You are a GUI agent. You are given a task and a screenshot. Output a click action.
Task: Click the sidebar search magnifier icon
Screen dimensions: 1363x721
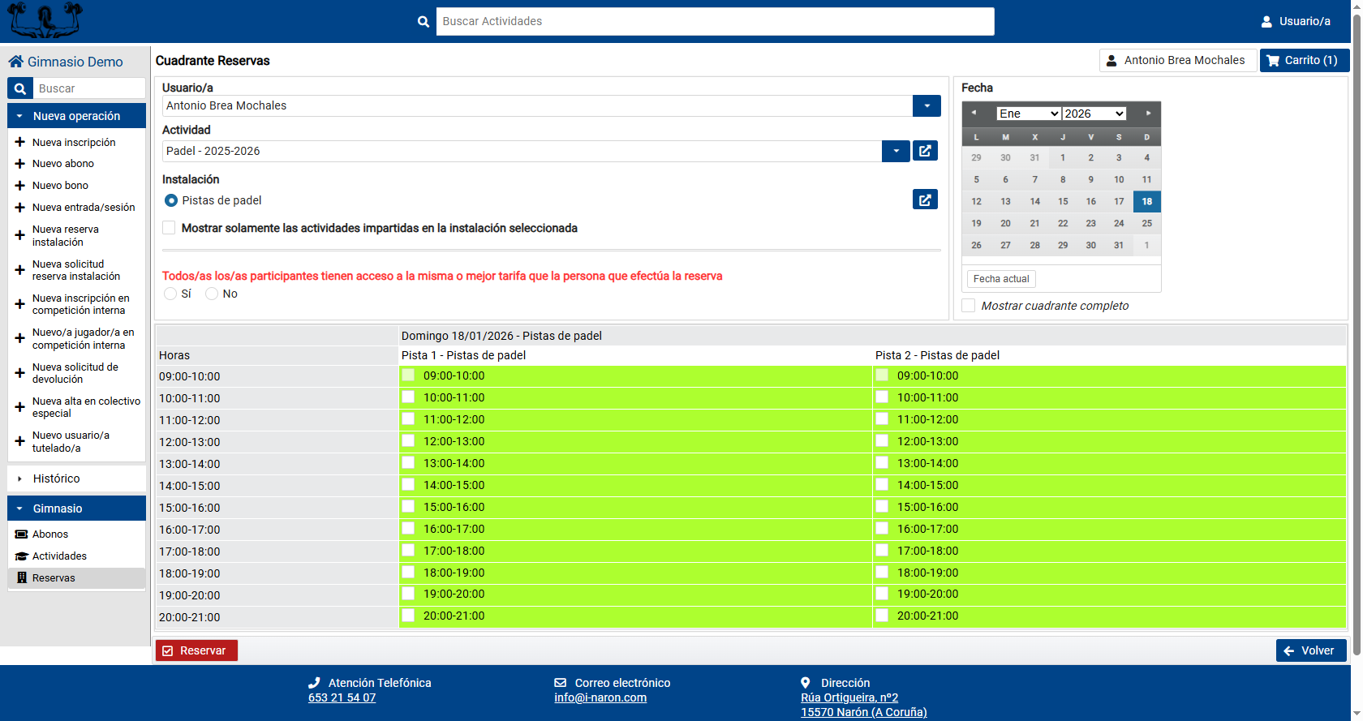(x=20, y=88)
